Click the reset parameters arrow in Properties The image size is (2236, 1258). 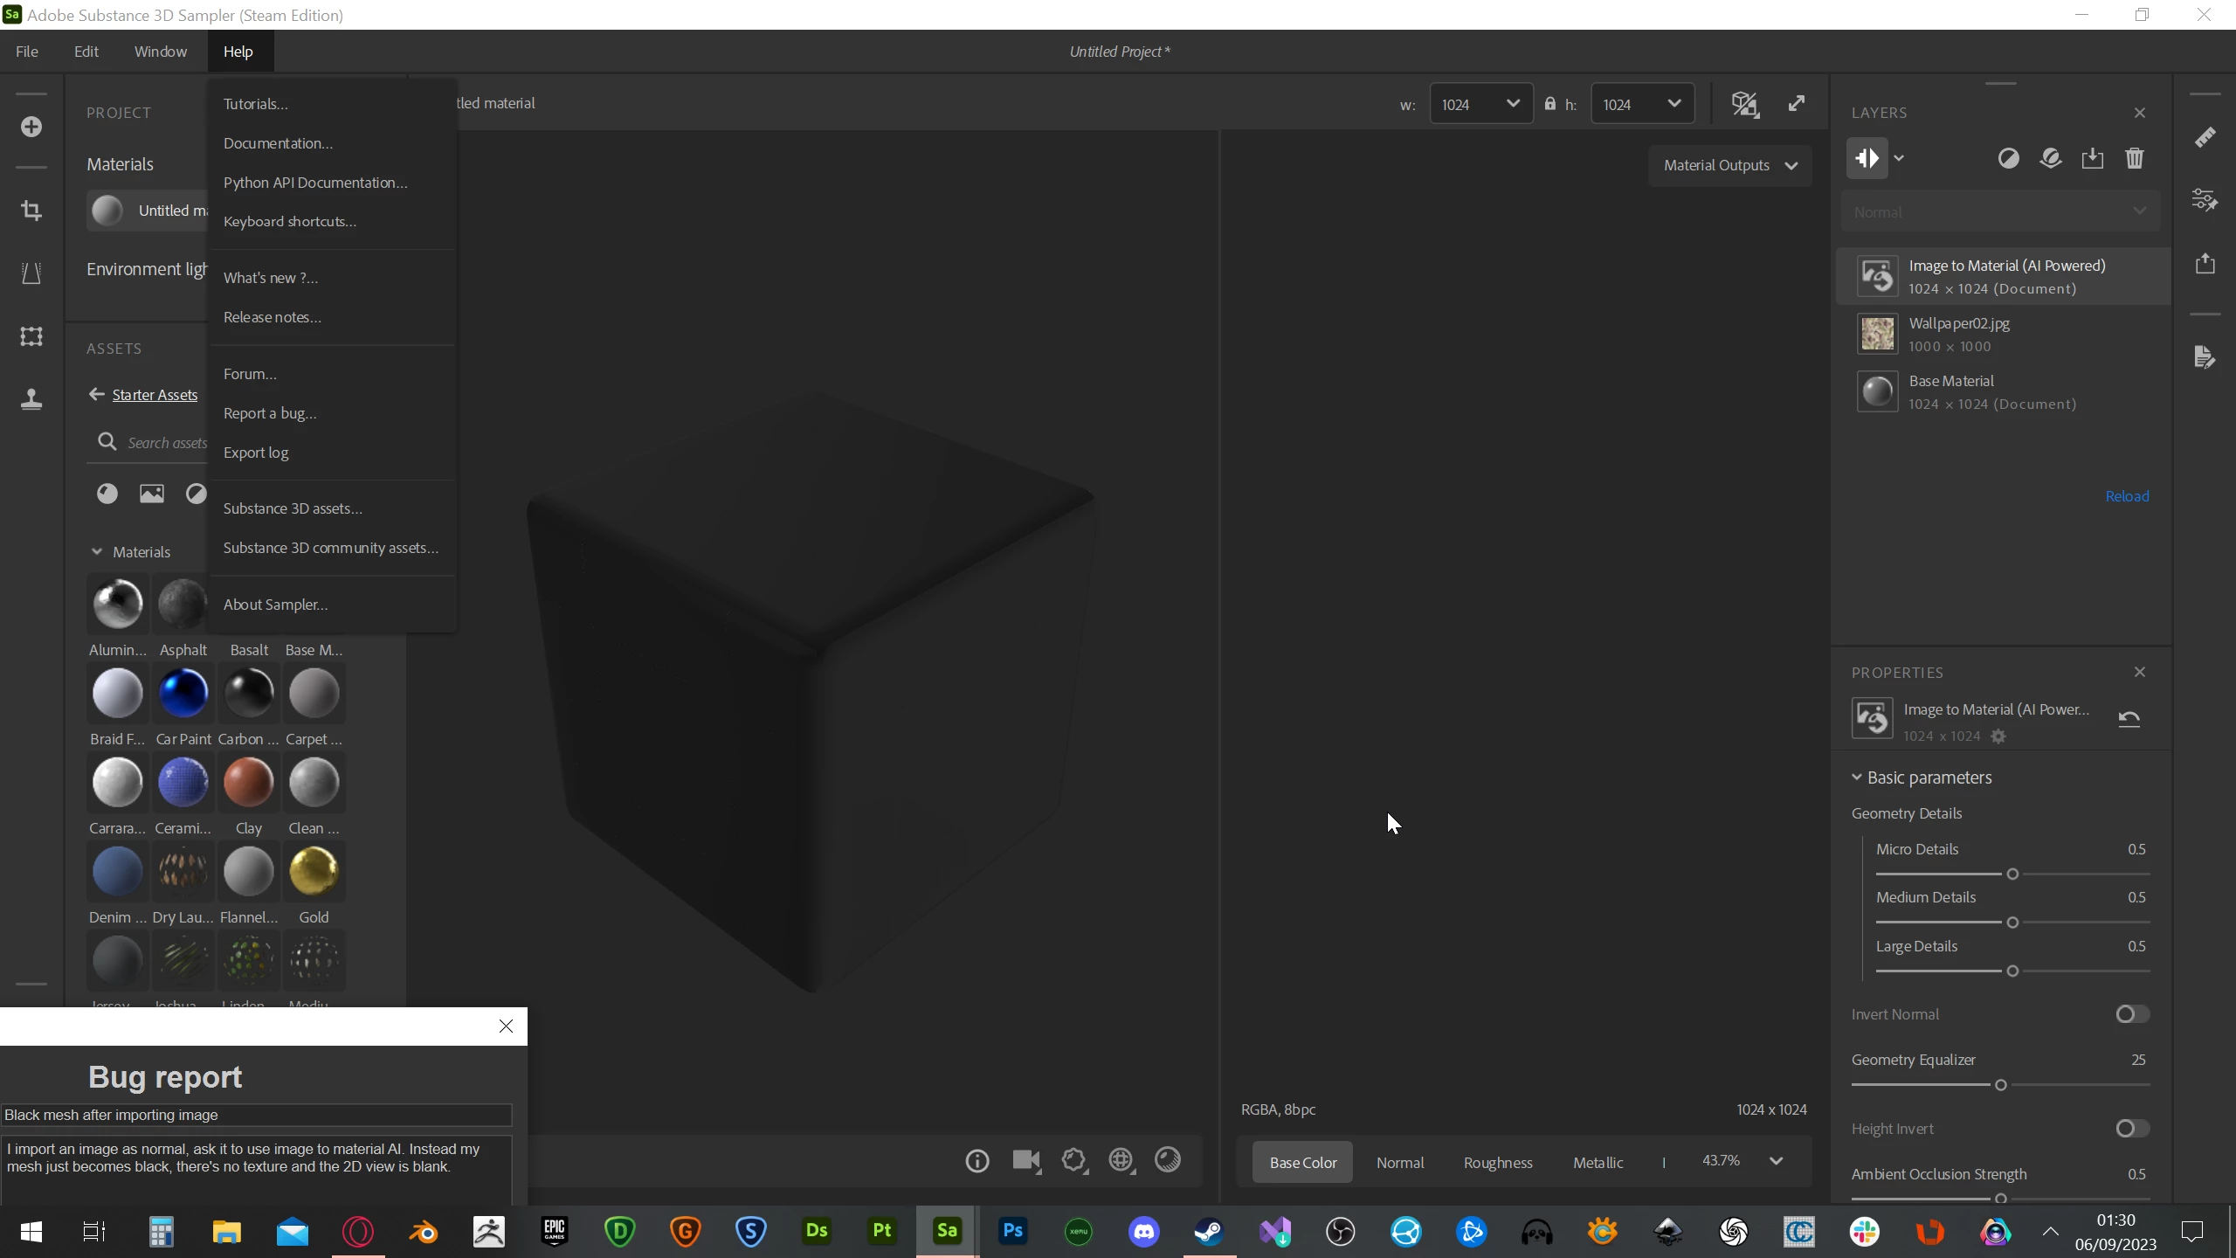point(2129,719)
